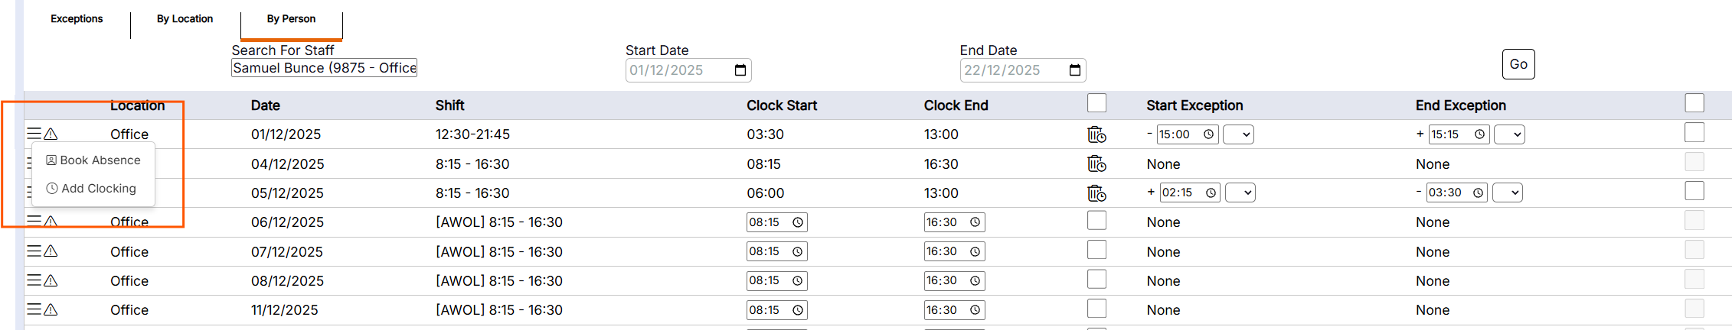
Task: Click the delete clocking icon for 01/12/2025
Action: click(x=1096, y=134)
